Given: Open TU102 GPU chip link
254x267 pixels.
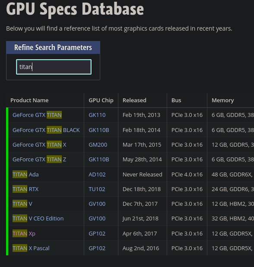Looking at the screenshot, I should point(97,189).
